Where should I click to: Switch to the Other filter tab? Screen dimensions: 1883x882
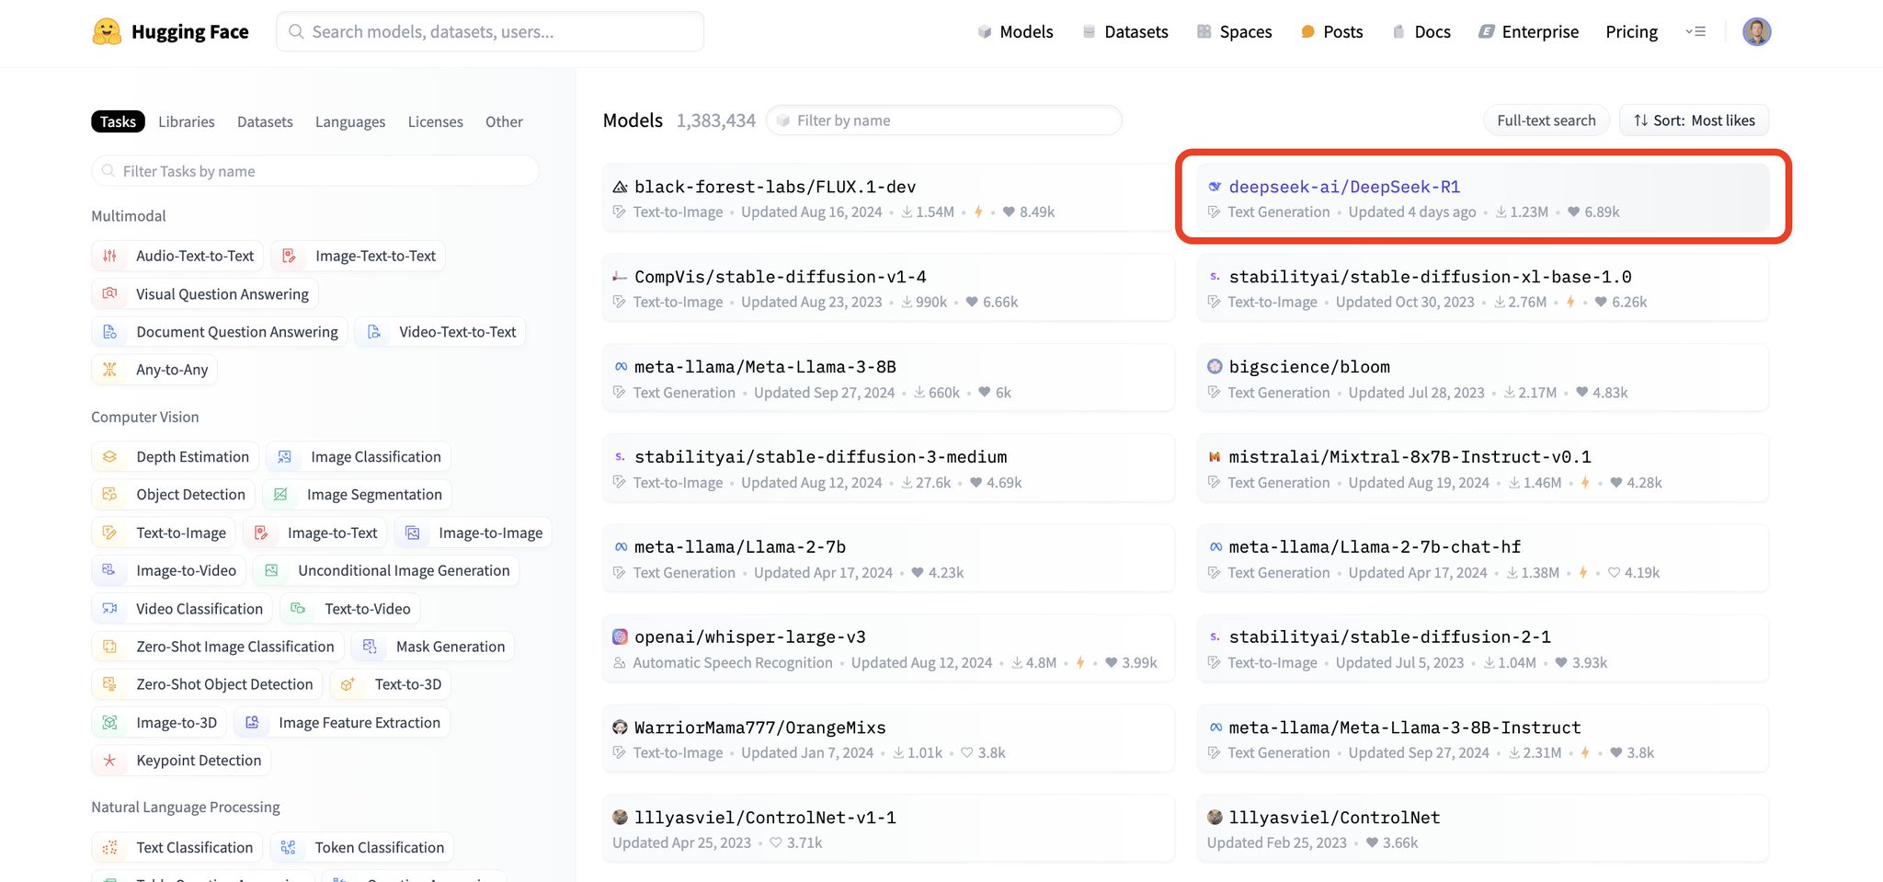click(504, 121)
